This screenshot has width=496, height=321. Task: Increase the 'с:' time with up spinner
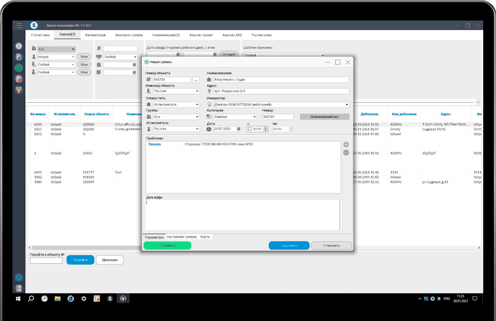click(265, 128)
